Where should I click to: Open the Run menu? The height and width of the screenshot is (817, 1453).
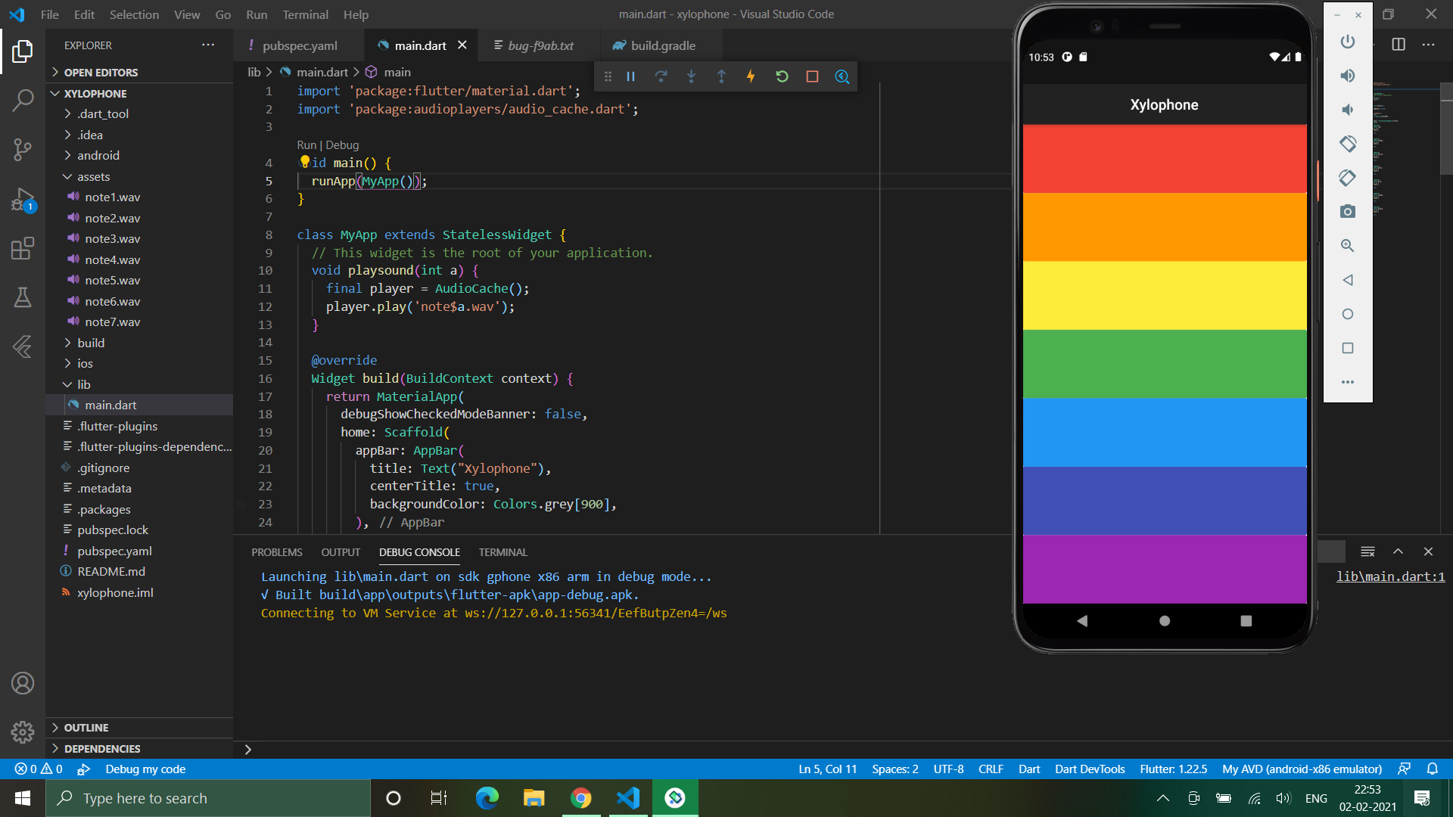[257, 14]
